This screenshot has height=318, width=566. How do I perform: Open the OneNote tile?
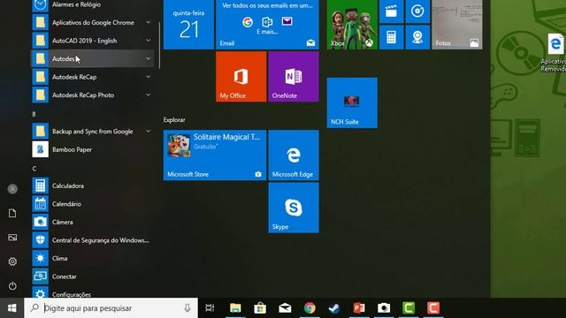[x=294, y=77]
